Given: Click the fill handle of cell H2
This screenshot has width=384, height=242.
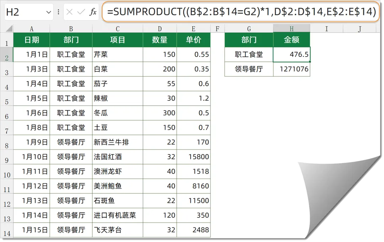Looking at the screenshot, I should coord(310,62).
